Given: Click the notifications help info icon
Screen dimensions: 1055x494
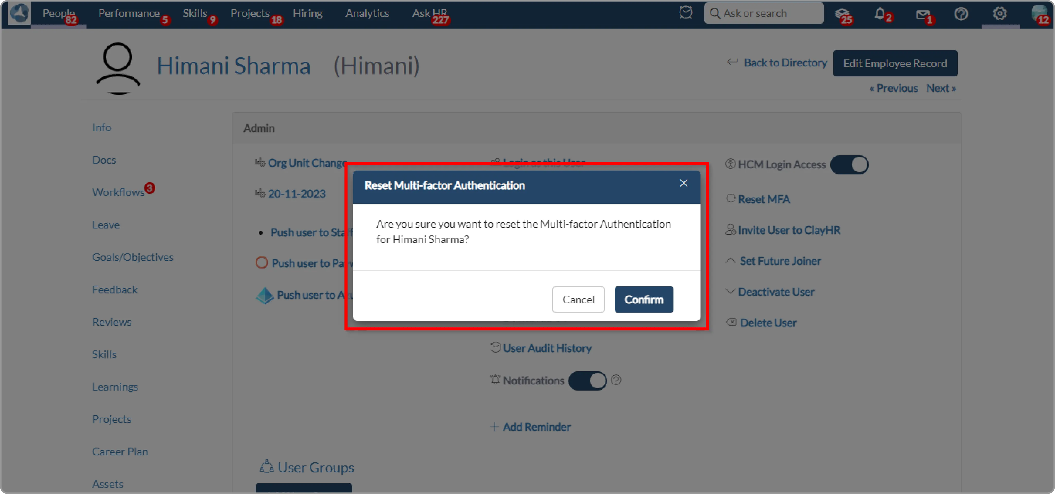Looking at the screenshot, I should pyautogui.click(x=616, y=380).
